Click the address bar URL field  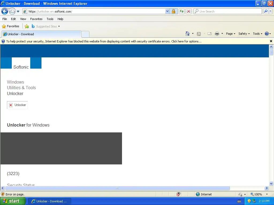(x=94, y=11)
